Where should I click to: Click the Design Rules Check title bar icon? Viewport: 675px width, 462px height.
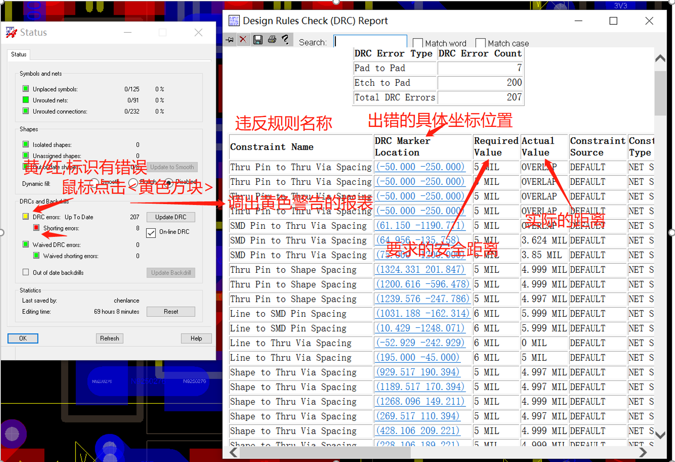(234, 21)
